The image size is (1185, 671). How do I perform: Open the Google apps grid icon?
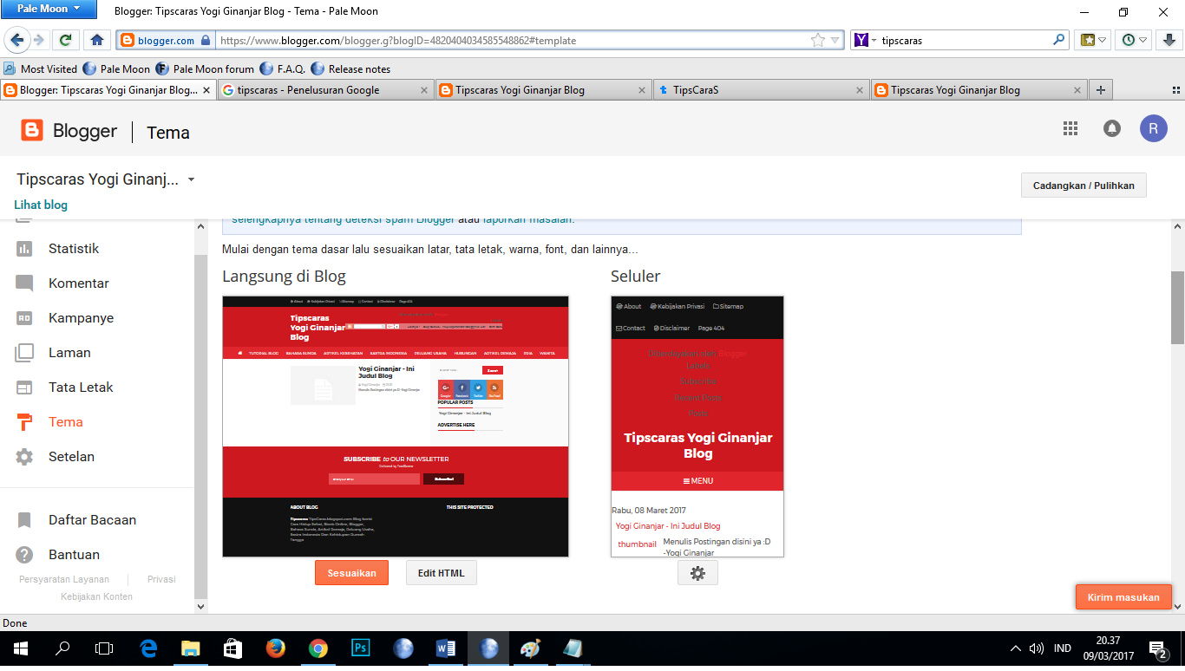coord(1070,128)
